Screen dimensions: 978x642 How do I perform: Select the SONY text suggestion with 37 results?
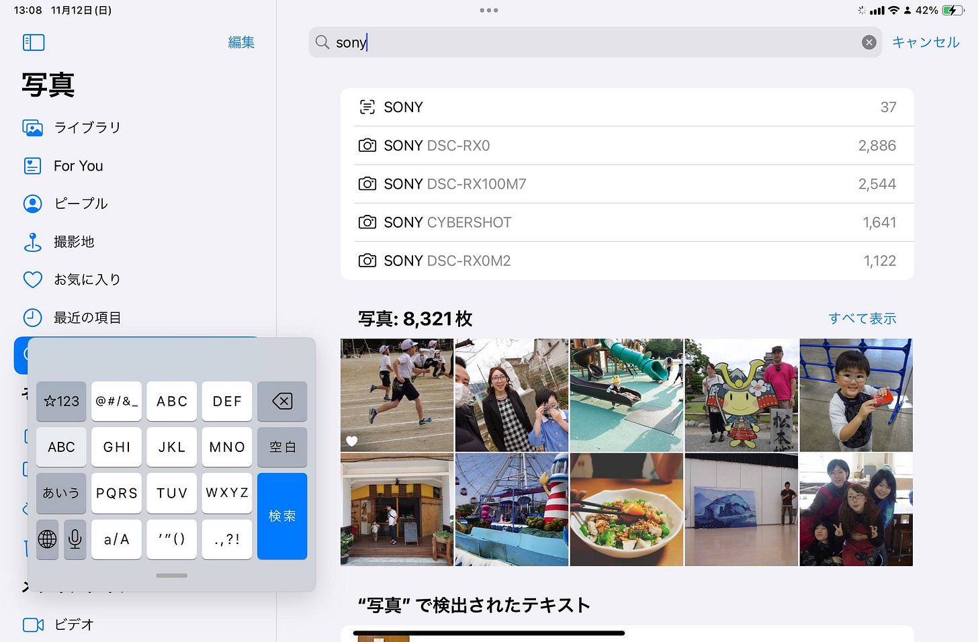tap(627, 107)
